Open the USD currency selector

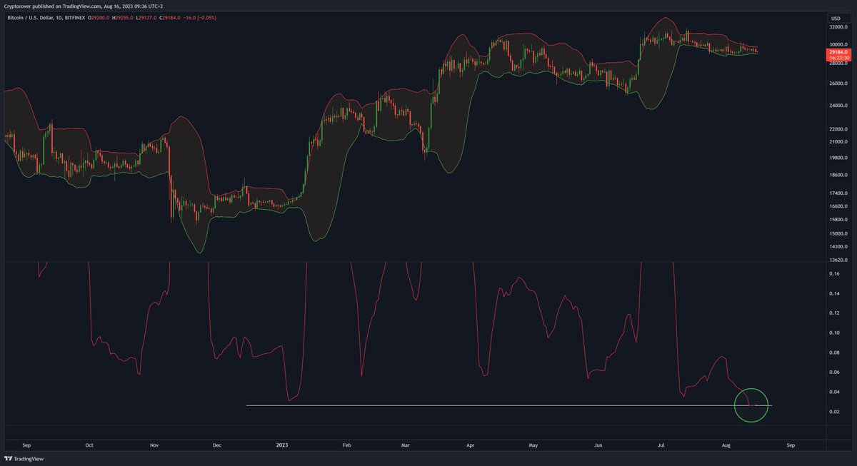[835, 18]
